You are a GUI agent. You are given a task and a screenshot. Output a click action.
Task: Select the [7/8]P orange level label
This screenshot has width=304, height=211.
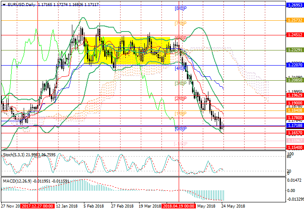[x=180, y=23]
